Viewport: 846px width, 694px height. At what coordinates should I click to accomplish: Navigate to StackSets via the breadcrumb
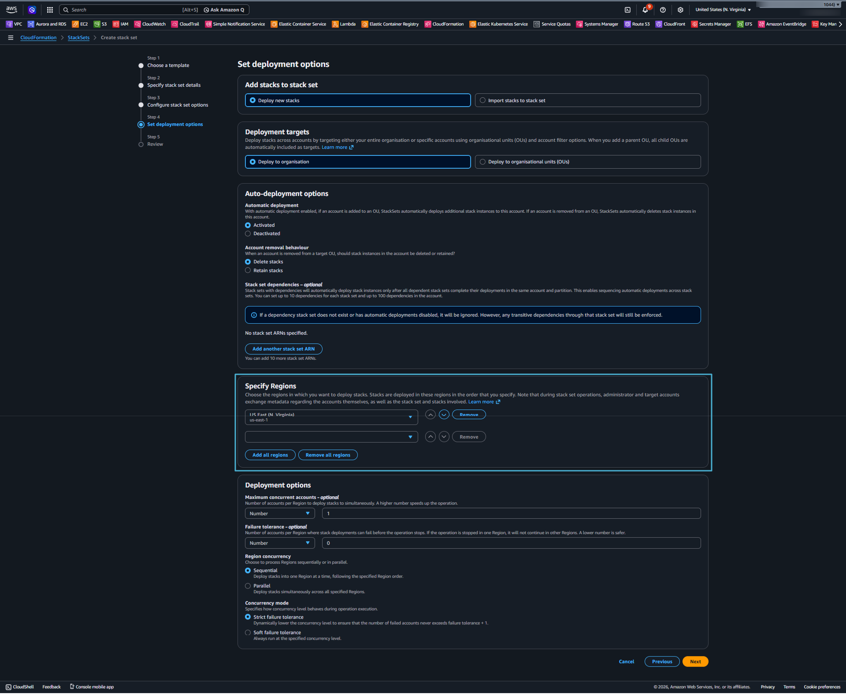coord(78,37)
